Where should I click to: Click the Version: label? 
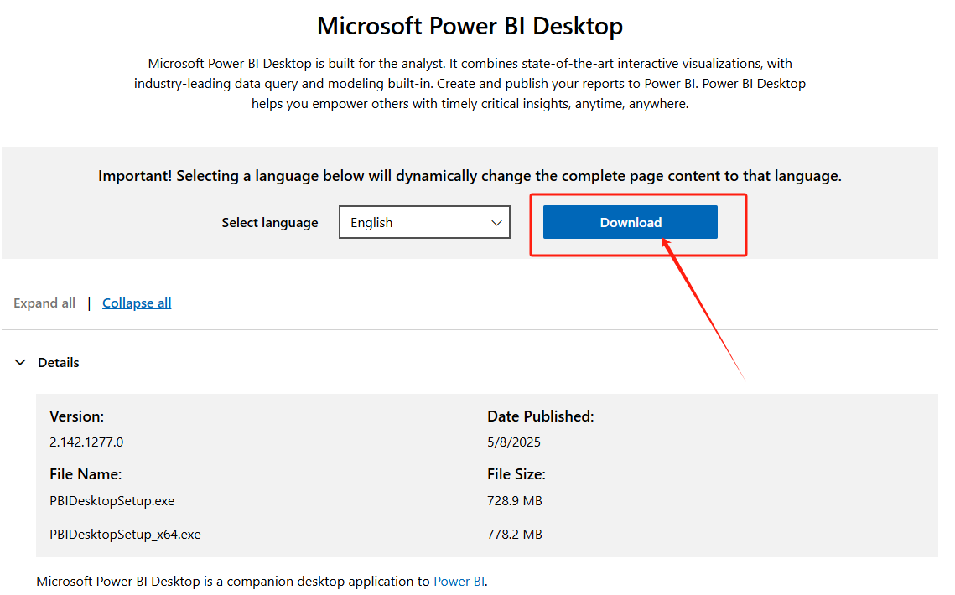coord(77,416)
